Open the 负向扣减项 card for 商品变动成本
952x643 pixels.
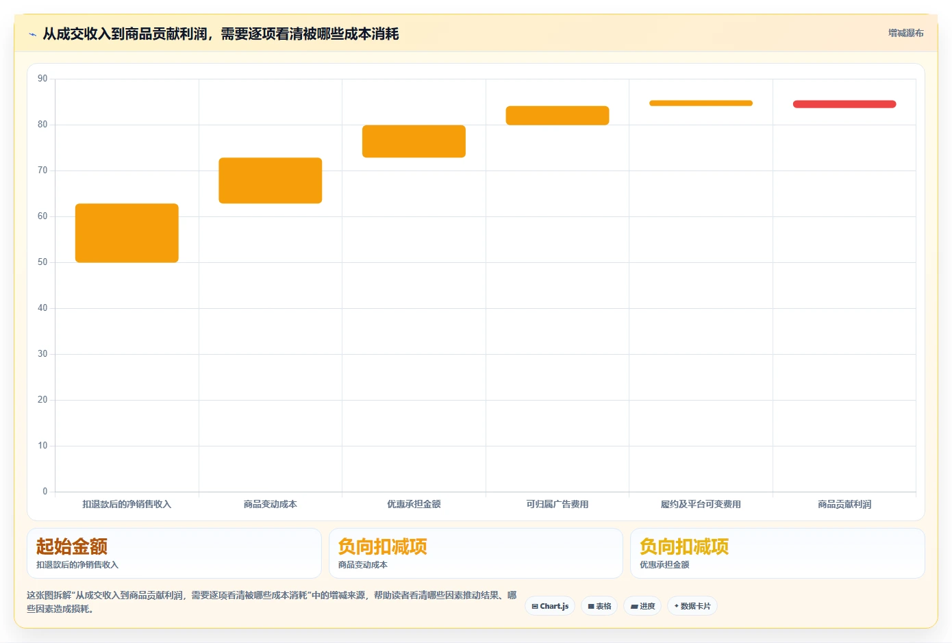(x=476, y=553)
